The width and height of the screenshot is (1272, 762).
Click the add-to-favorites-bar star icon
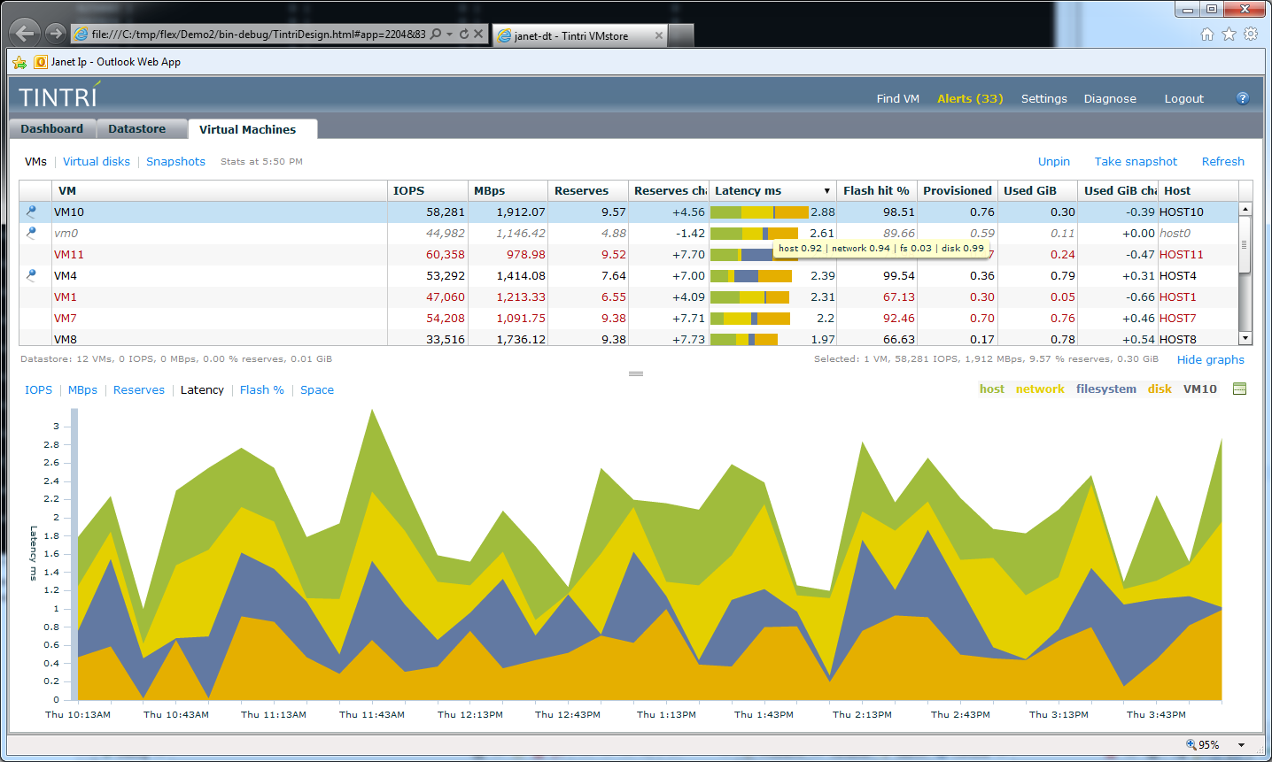pyautogui.click(x=19, y=62)
